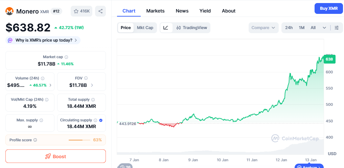
Task: Click the Monero logo icon
Action: [x=9, y=11]
